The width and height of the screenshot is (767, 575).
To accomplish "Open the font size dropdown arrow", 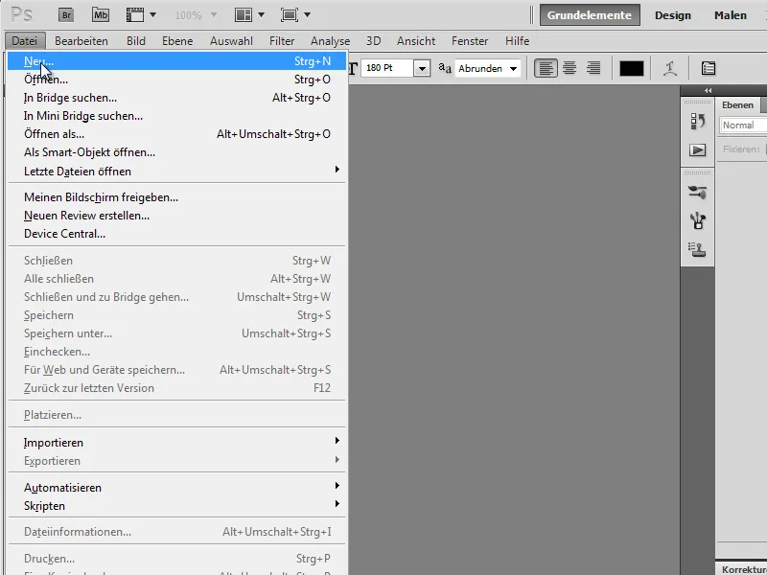I will click(x=422, y=68).
